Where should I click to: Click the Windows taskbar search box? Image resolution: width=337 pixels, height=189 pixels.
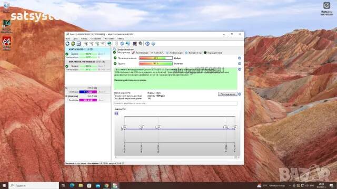coord(34,185)
